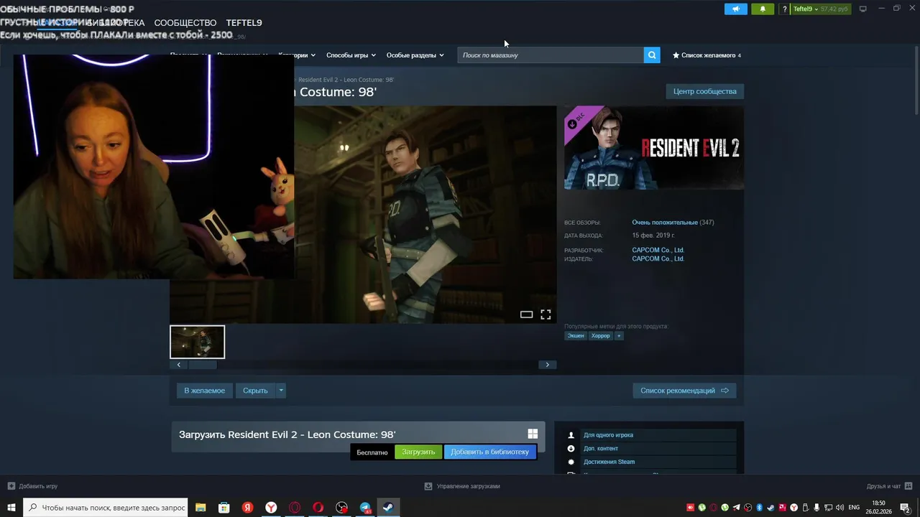The image size is (920, 517).
Task: Open the TEFTEL9 profile tab
Action: tap(244, 23)
